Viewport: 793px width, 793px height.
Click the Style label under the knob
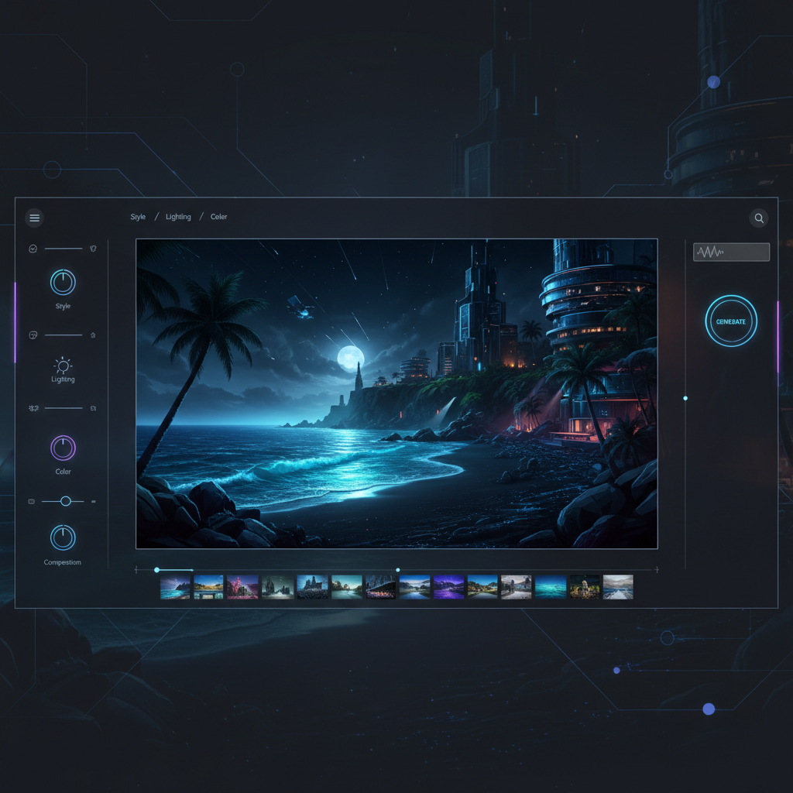pos(63,306)
